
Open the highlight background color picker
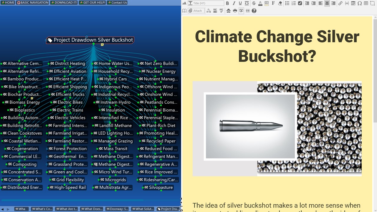coord(267,3)
